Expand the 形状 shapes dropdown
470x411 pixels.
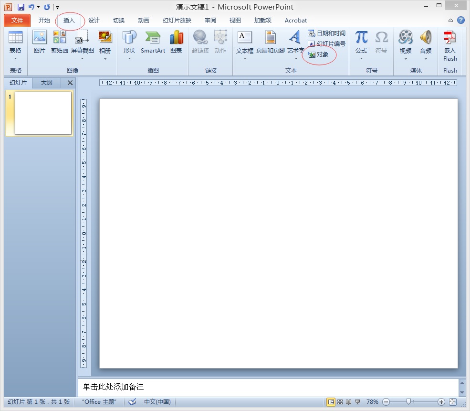129,58
